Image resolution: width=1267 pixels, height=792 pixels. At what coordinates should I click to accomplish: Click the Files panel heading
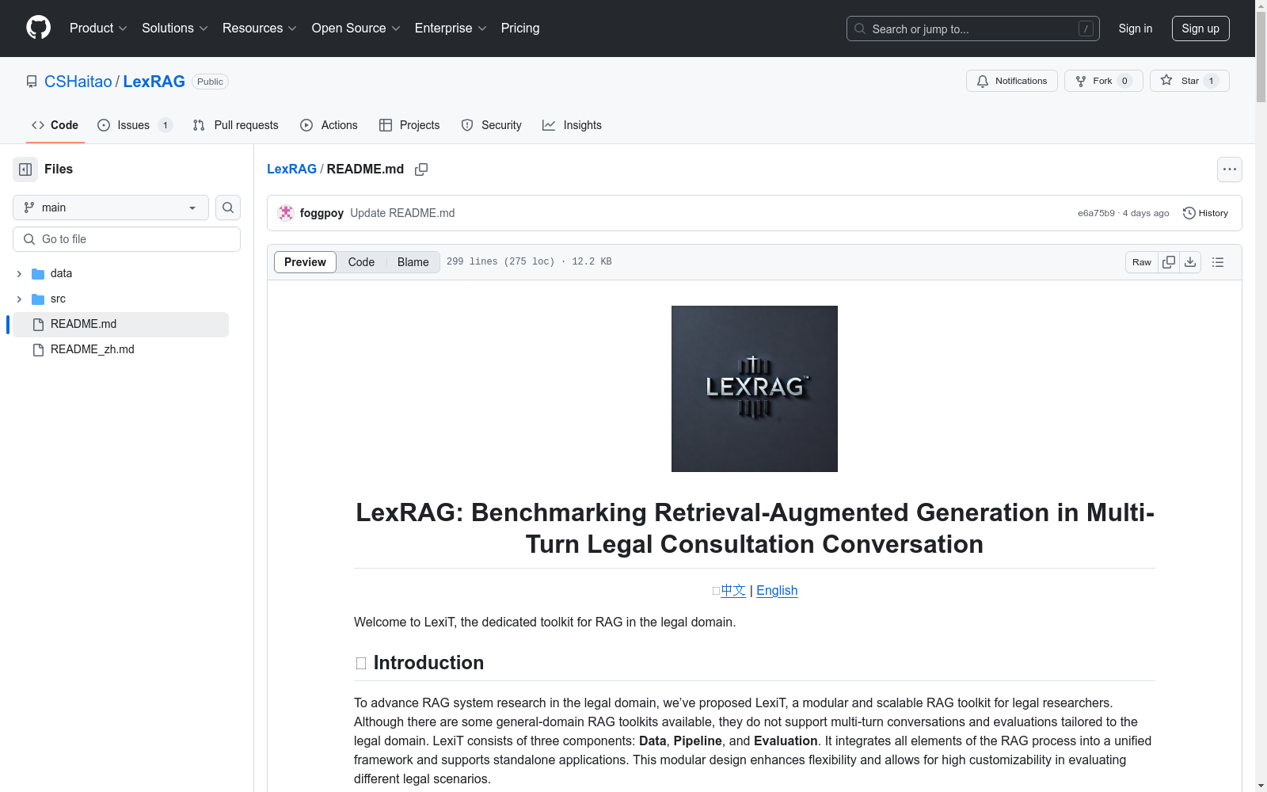point(59,169)
